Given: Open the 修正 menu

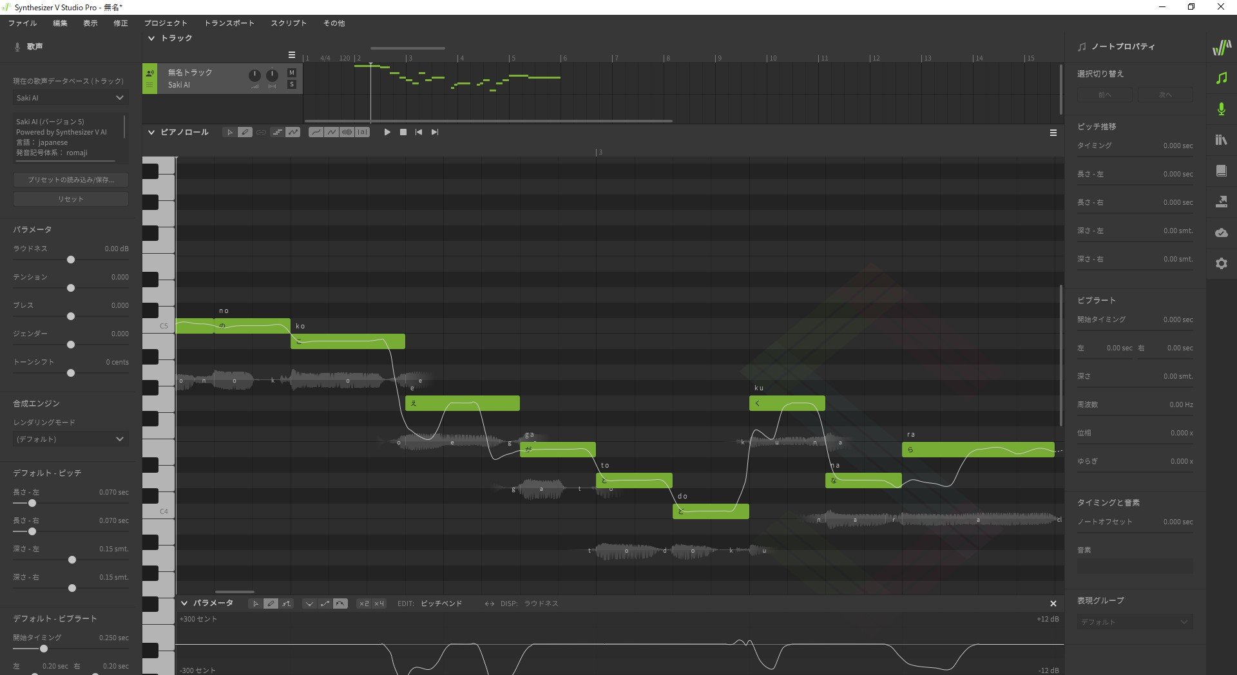Looking at the screenshot, I should (x=120, y=23).
